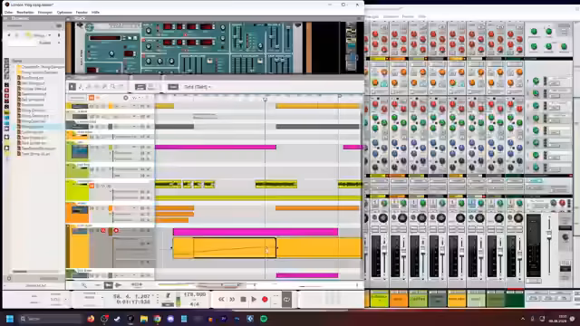
Task: Select the hand tool in sequencer toolbar
Action: [x=121, y=87]
